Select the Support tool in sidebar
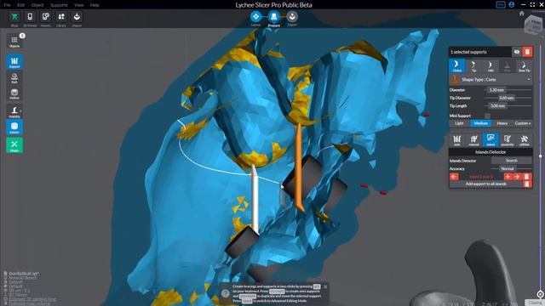Screen dimensions: 545x306 coord(14,62)
